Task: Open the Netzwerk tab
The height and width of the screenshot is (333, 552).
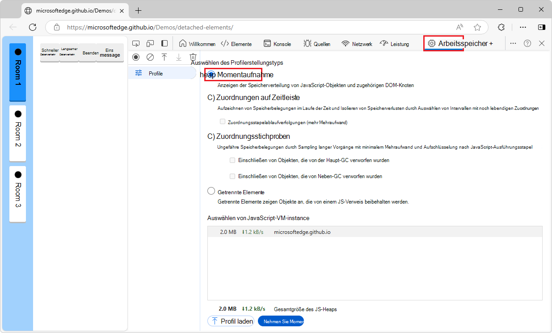Action: 356,44
